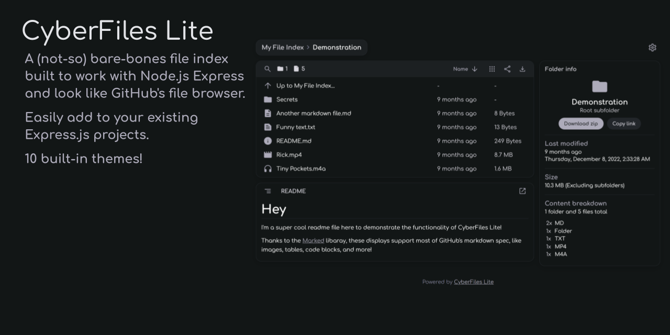This screenshot has height=335, width=670.
Task: Open README in new tab icon
Action: point(522,191)
